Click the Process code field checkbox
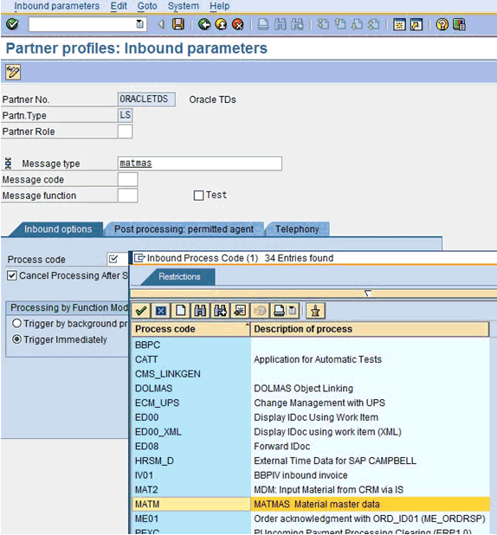 (x=113, y=260)
